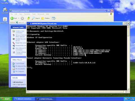This screenshot has height=101, width=135.
Task: Open the Advanced menu in Network Connections
Action: [x=41, y=14]
